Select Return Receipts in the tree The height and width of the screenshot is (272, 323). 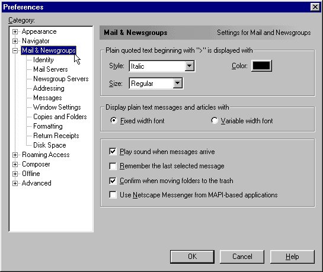[56, 136]
